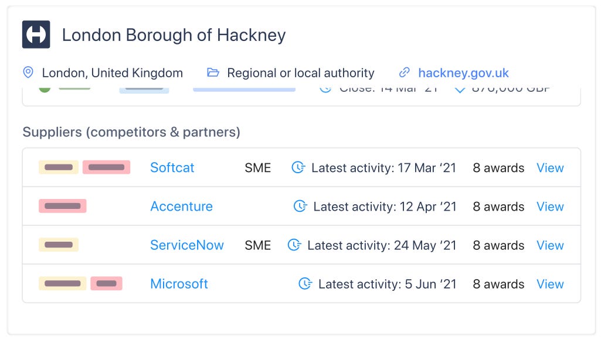View details for ServiceNow awards
Image resolution: width=601 pixels, height=340 pixels.
550,245
